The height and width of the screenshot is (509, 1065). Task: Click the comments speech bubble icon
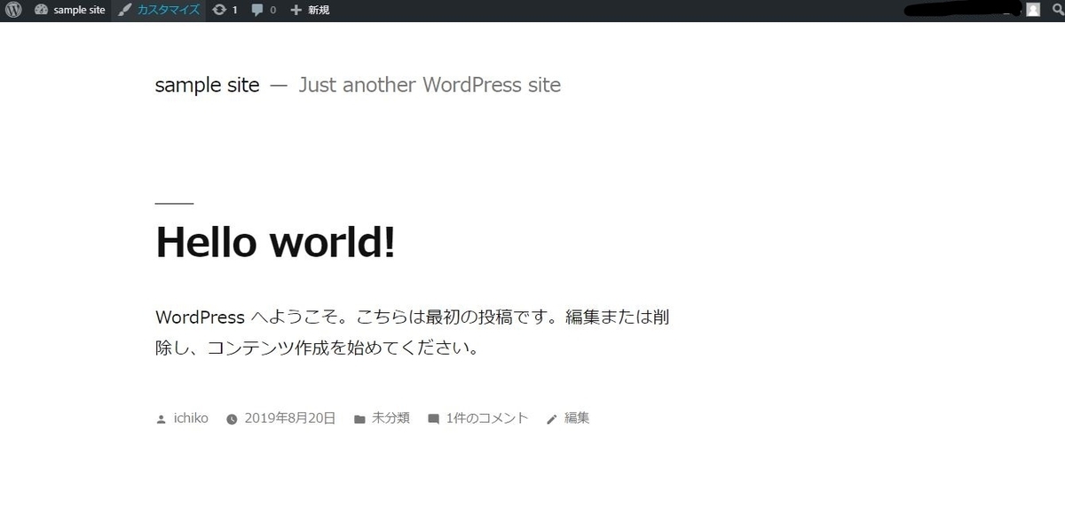257,11
